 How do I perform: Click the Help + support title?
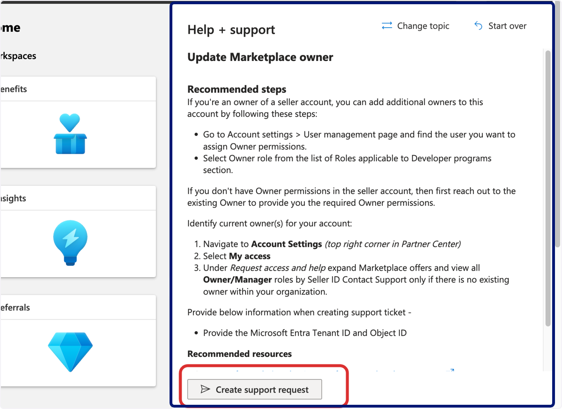[231, 30]
